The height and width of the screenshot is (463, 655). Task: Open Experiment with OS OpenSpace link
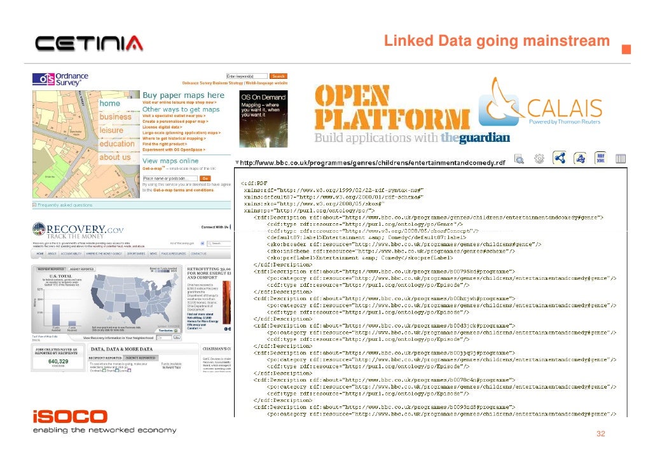click(174, 149)
